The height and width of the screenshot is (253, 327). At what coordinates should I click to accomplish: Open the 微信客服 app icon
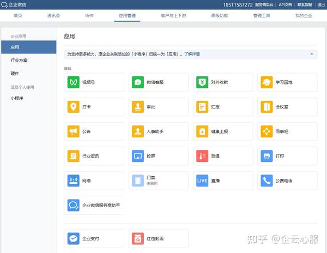(138, 82)
